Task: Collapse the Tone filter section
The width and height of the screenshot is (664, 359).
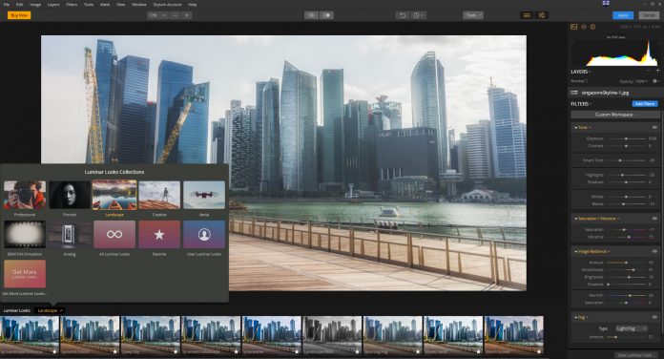Action: [x=576, y=128]
